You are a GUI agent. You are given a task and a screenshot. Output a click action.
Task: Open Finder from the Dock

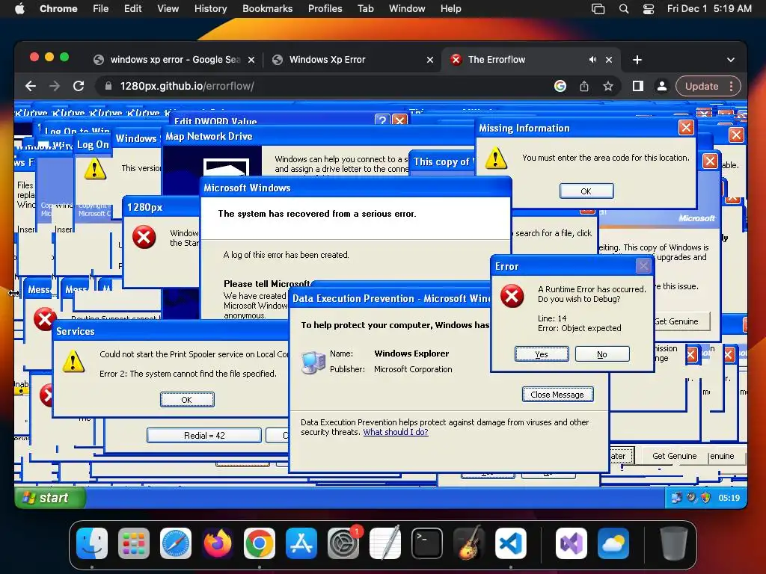click(x=92, y=543)
